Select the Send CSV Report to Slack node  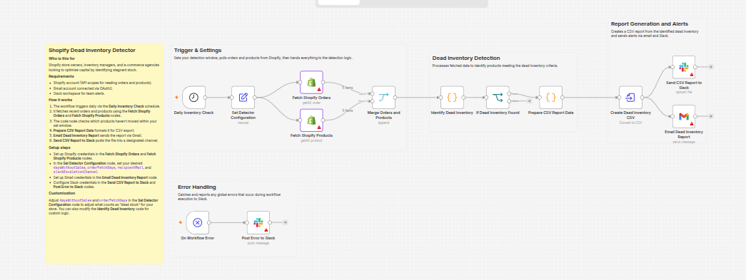(684, 67)
